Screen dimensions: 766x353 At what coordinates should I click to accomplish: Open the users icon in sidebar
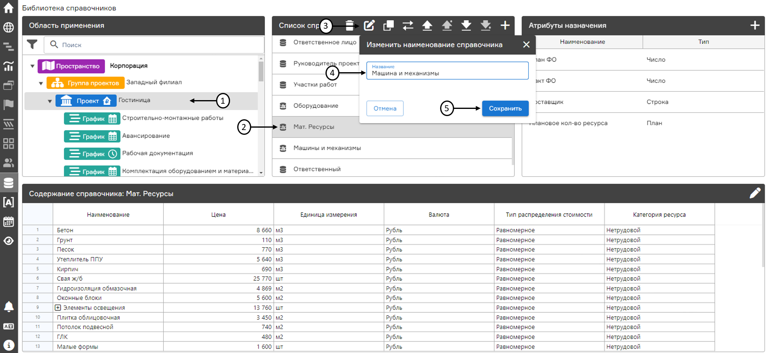pyautogui.click(x=8, y=163)
